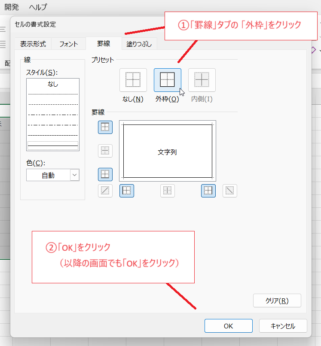
Task: Click the クリア(R) button
Action: (277, 300)
